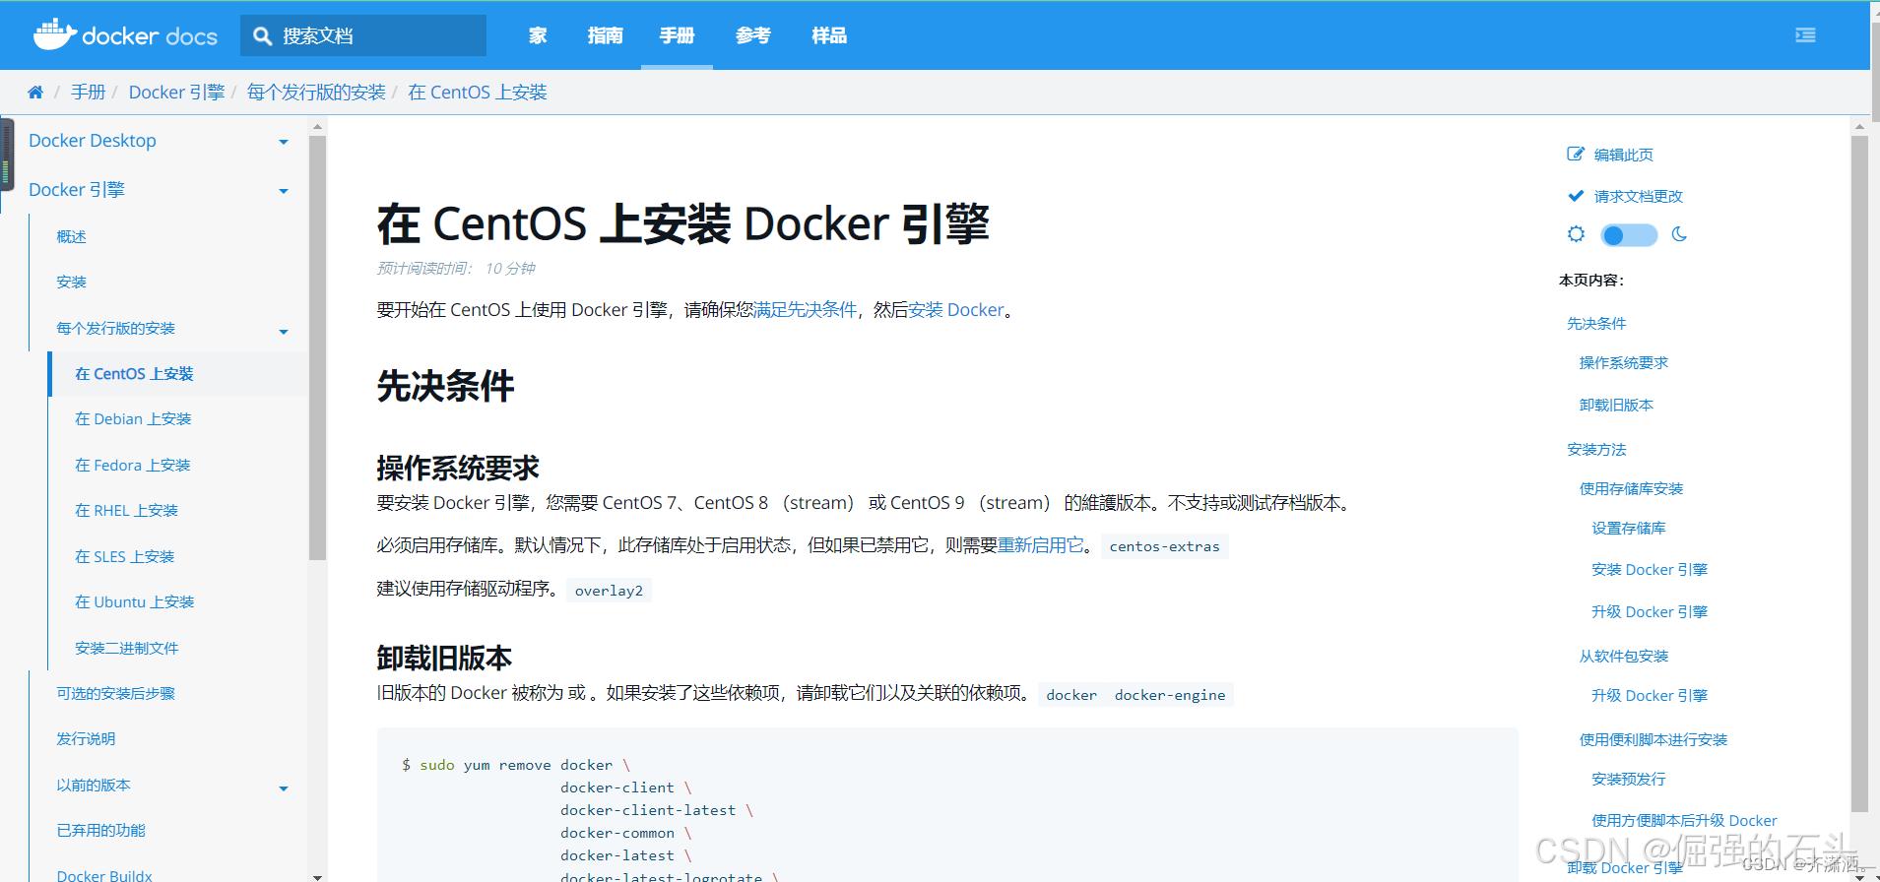The image size is (1880, 882).
Task: Toggle the light/dark theme switch
Action: click(1629, 235)
